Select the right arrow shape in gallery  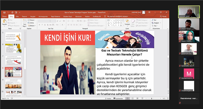116,23
